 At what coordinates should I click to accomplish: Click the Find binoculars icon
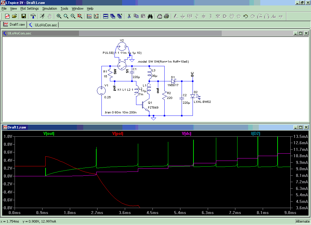[150, 16]
